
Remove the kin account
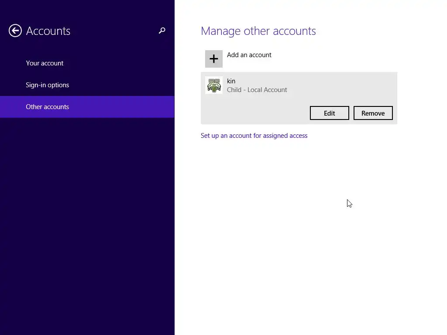pyautogui.click(x=373, y=113)
